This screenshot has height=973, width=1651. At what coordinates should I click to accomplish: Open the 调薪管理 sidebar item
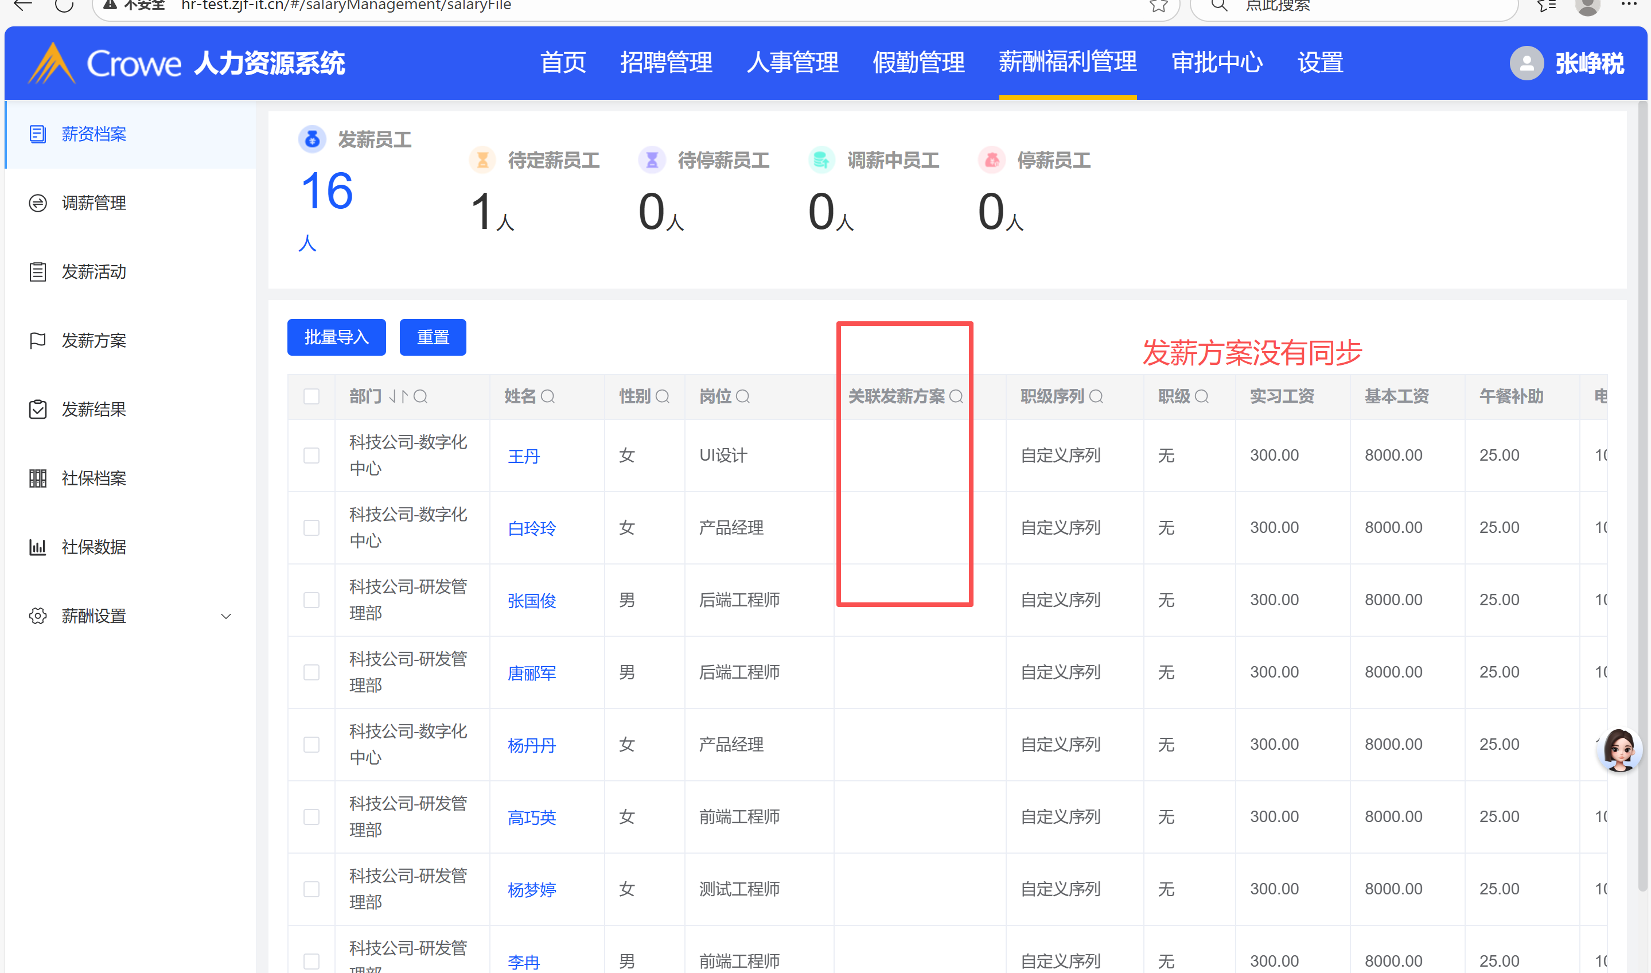pyautogui.click(x=94, y=203)
